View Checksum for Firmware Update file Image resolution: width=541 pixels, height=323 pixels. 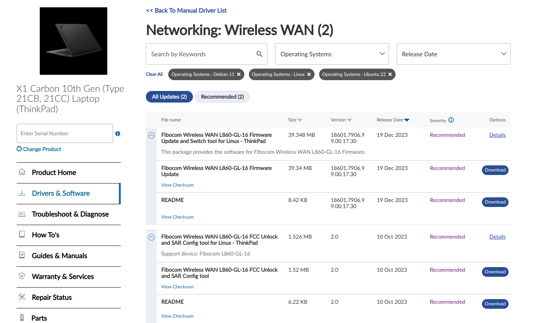click(178, 185)
